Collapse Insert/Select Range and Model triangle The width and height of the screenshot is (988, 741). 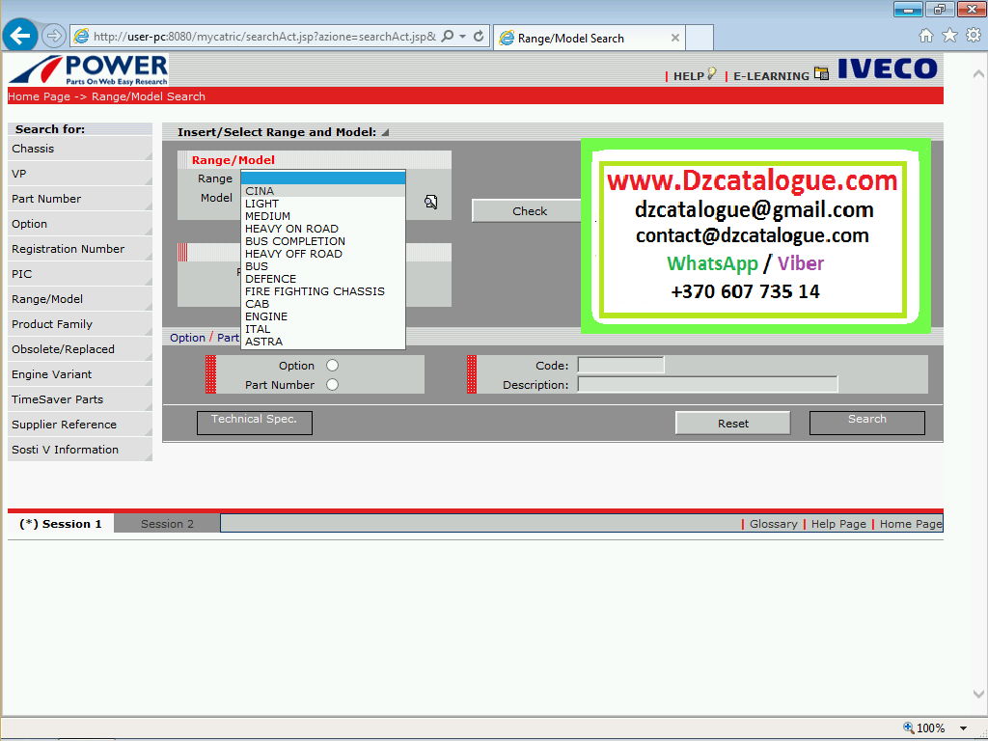(x=385, y=132)
